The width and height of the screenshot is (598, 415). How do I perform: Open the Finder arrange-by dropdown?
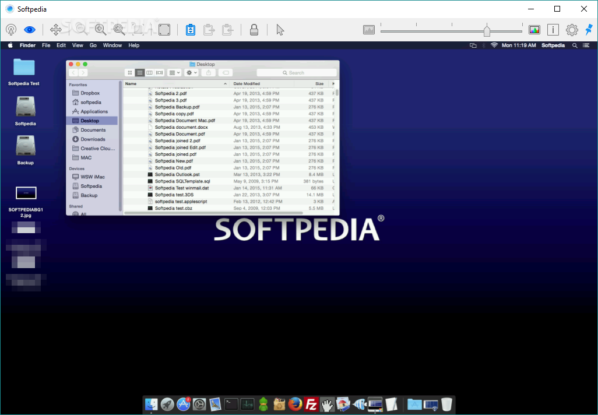point(174,72)
